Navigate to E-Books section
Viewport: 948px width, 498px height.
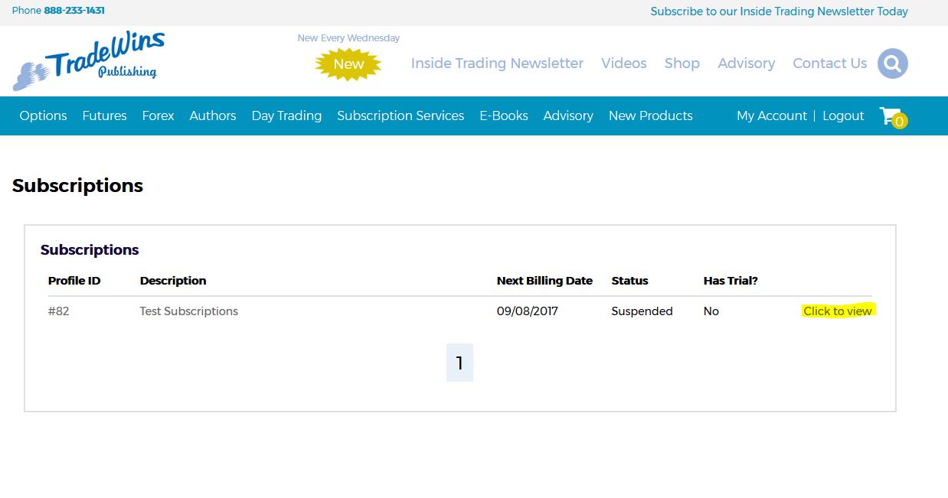pyautogui.click(x=503, y=116)
